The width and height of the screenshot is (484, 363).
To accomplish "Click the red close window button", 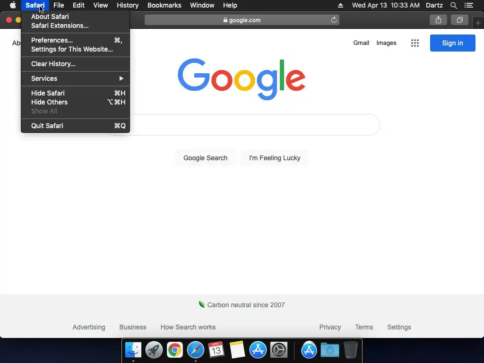I will (x=9, y=20).
